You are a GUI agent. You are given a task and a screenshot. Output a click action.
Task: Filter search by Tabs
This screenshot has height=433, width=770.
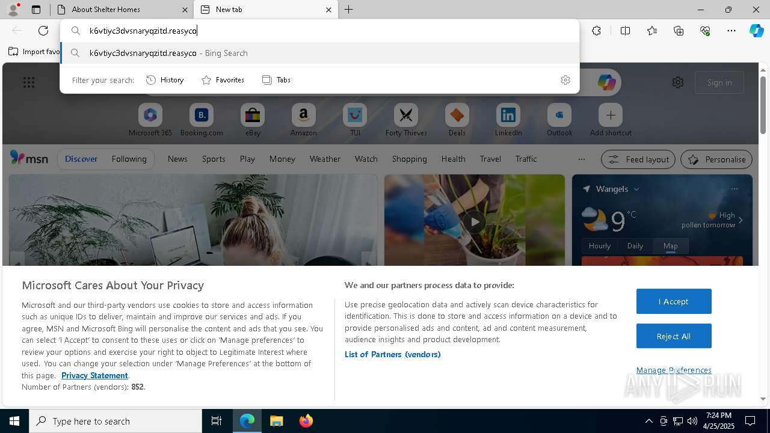276,80
